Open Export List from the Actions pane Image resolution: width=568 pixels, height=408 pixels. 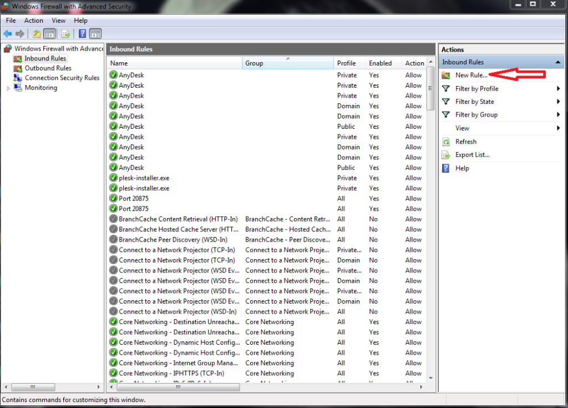[472, 155]
